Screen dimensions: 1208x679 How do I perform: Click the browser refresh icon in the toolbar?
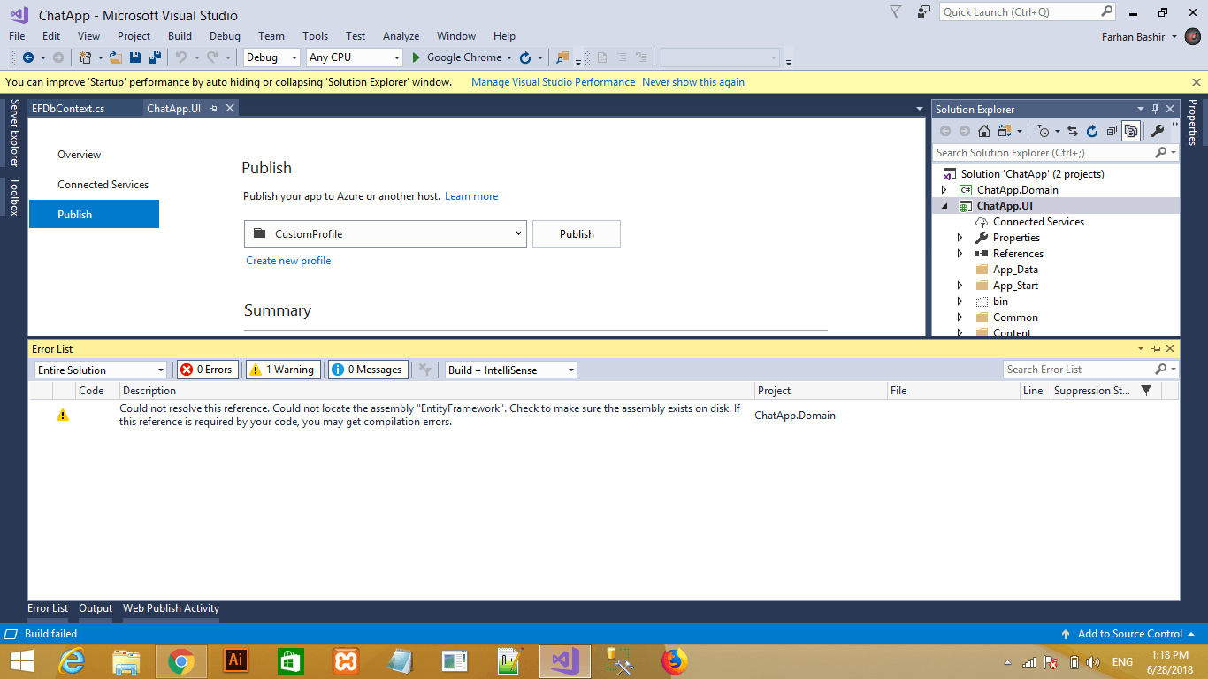click(x=525, y=57)
